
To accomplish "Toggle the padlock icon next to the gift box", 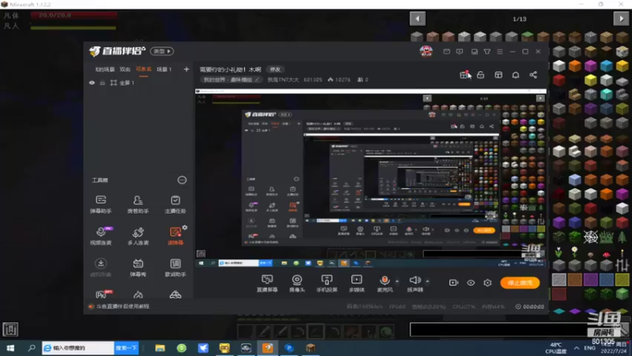I will coord(480,75).
